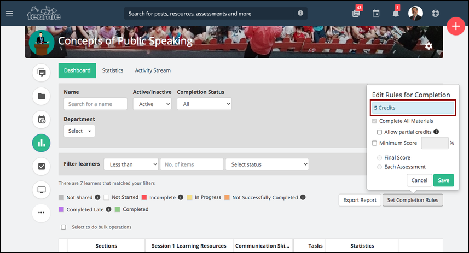Open the tasks checkmark sidebar icon
This screenshot has height=253, width=469.
coord(41,166)
